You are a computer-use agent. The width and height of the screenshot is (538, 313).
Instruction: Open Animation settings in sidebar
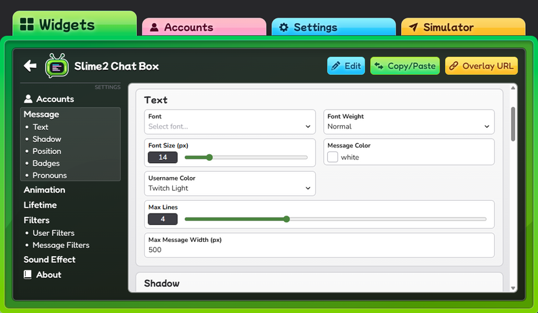coord(44,190)
